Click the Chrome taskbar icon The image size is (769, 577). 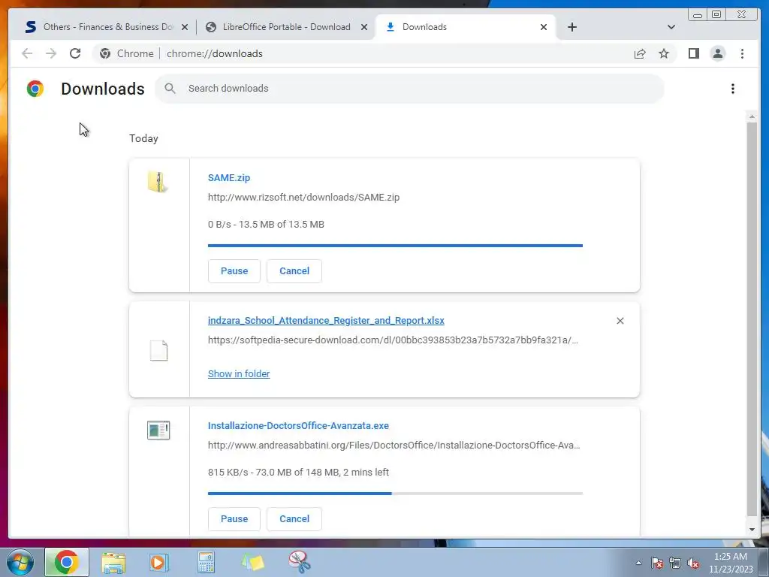click(67, 562)
